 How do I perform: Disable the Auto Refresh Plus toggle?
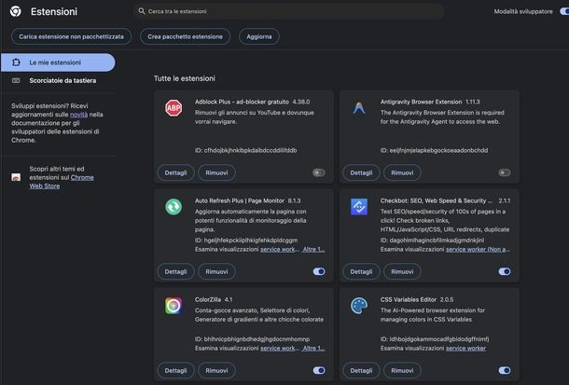319,271
